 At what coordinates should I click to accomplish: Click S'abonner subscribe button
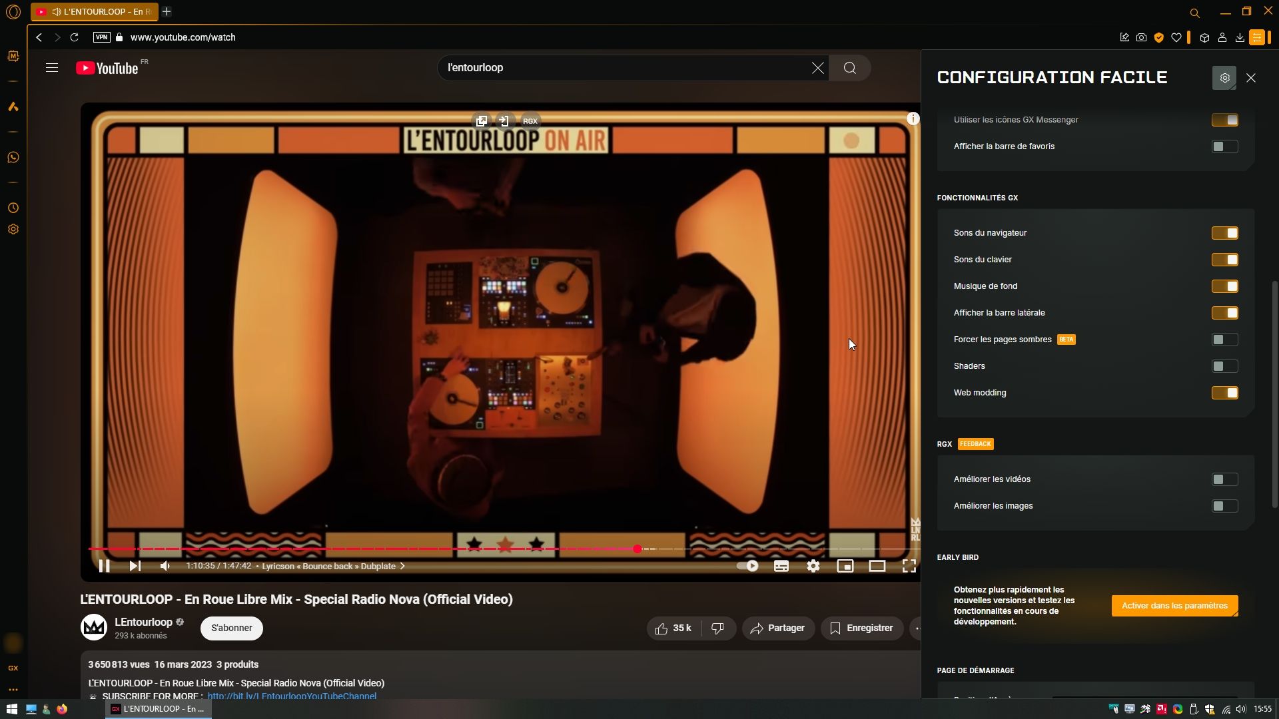pyautogui.click(x=232, y=628)
